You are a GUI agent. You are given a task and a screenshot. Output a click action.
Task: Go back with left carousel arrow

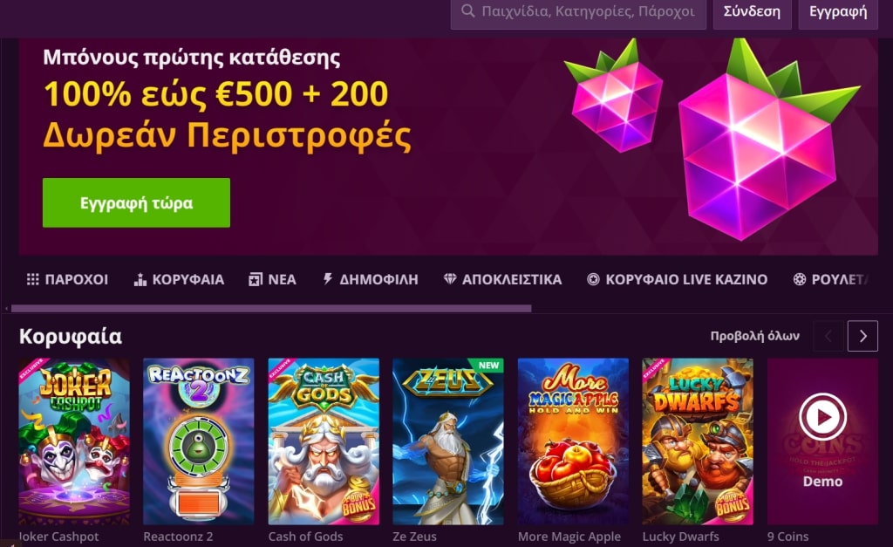click(x=828, y=336)
